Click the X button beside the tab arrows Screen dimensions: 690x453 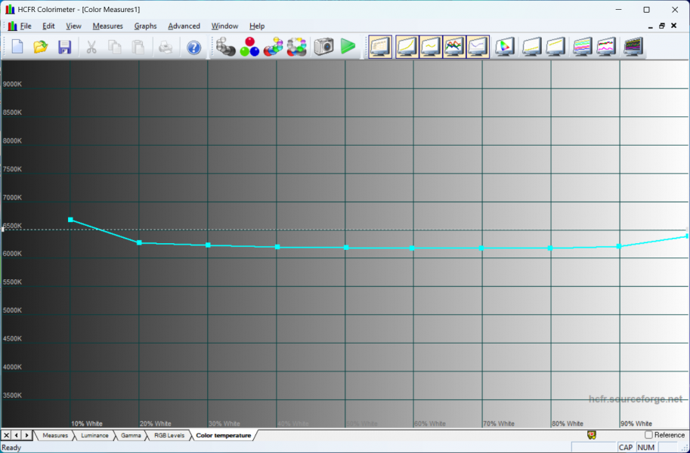(x=6, y=436)
